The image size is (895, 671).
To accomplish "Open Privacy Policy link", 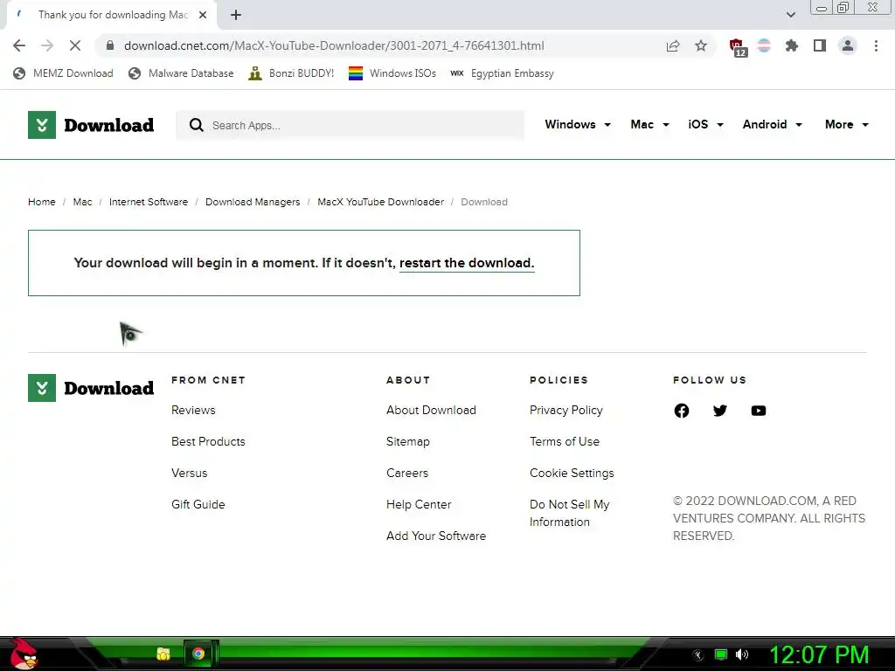I will tap(566, 411).
